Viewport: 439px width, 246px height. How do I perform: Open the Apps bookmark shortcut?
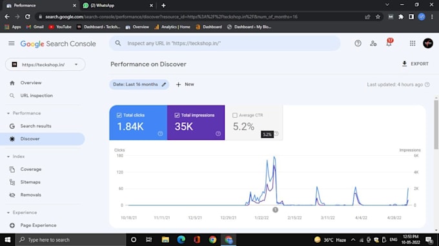point(13,27)
